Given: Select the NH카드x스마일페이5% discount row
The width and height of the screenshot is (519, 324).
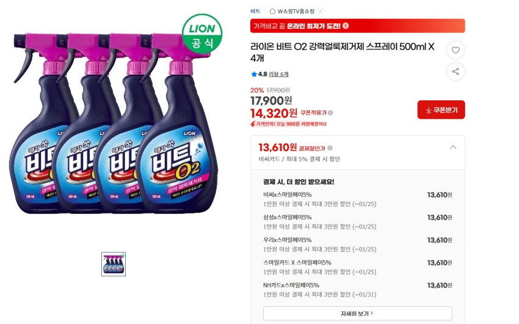Looking at the screenshot, I should tap(357, 290).
